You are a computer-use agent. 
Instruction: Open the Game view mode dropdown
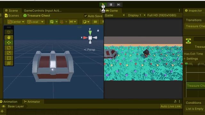click(x=115, y=15)
